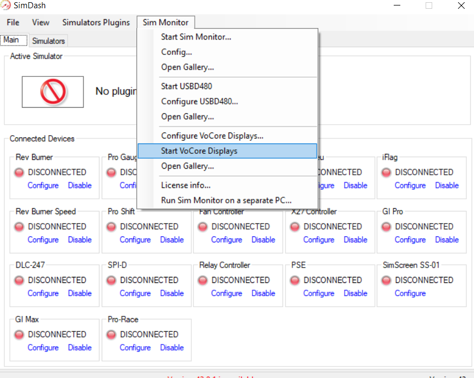This screenshot has width=474, height=378.
Task: Click the GI Pro red status indicator
Action: pos(387,227)
